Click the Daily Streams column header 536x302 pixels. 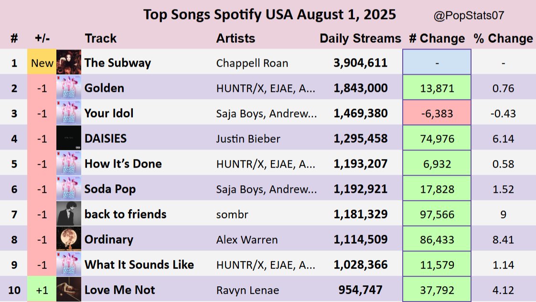point(360,39)
